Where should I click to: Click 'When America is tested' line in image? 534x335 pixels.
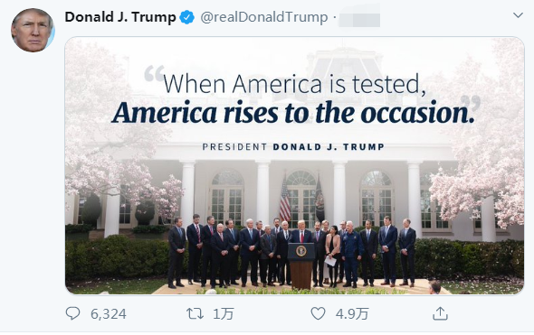pos(294,84)
